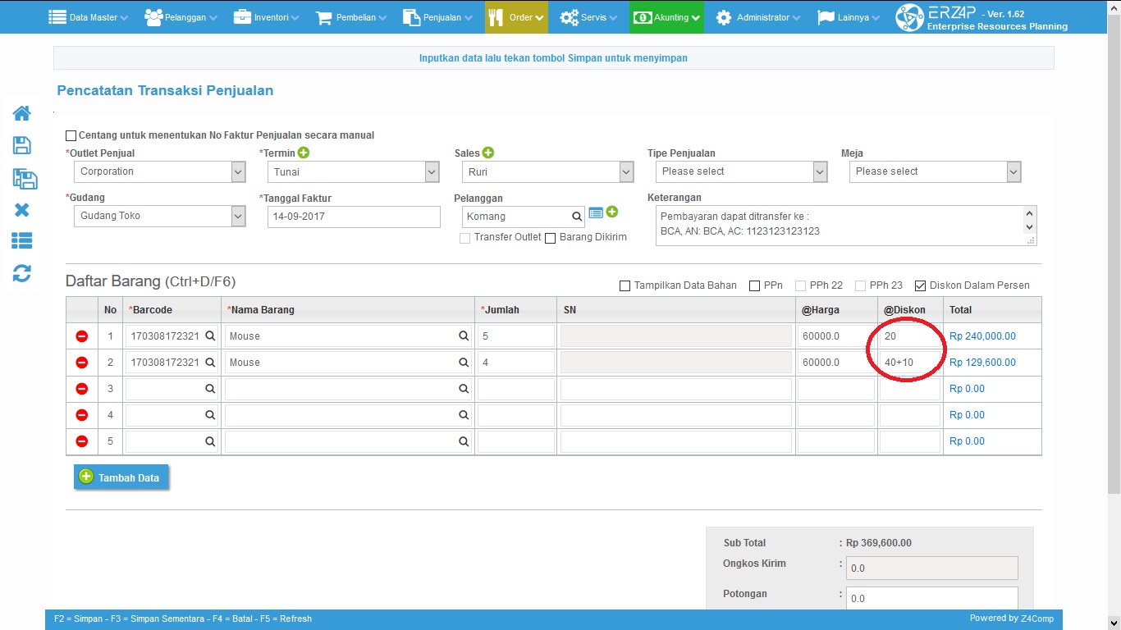Search item name in row 5 magnifier
This screenshot has width=1121, height=630.
(x=464, y=441)
